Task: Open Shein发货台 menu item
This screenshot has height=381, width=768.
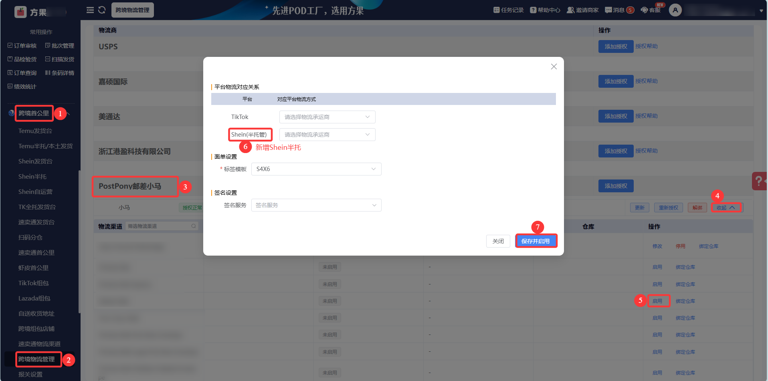Action: coord(35,161)
